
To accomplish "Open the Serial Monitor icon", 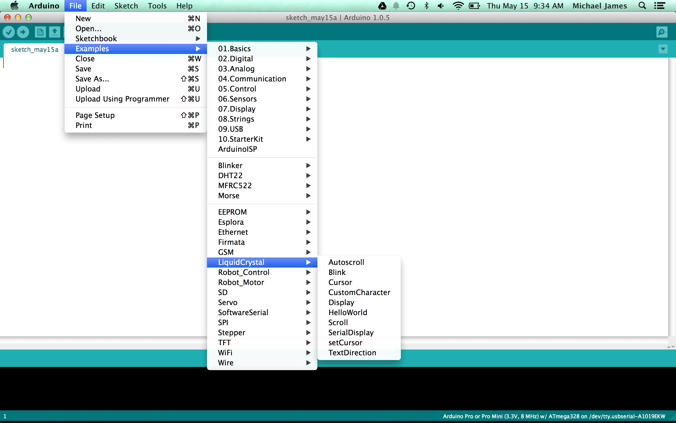I will 662,32.
